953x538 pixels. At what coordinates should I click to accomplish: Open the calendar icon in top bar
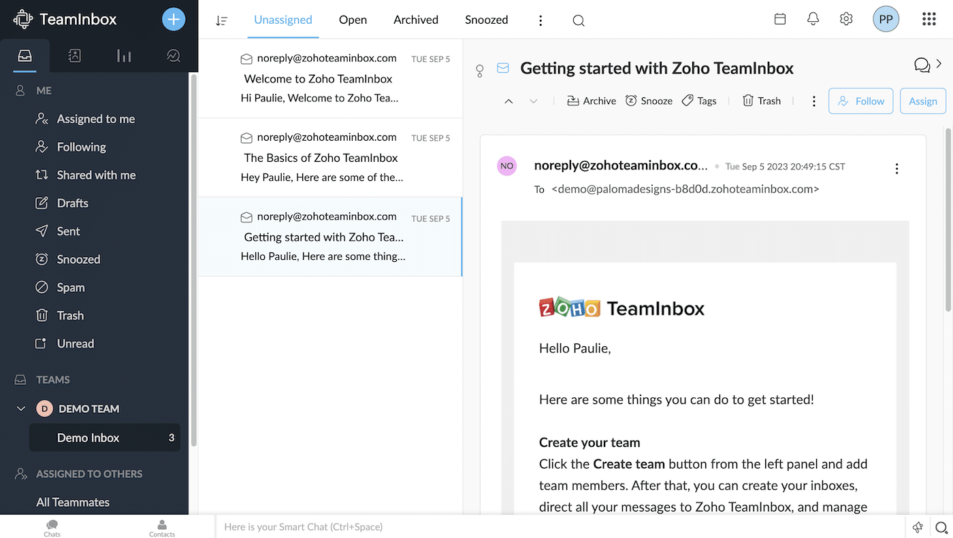[x=779, y=18]
